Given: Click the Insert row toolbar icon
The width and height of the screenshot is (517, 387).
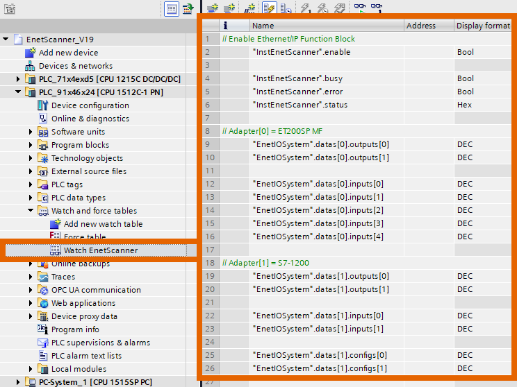Looking at the screenshot, I should pos(213,8).
